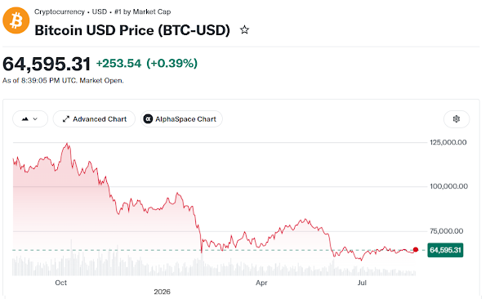Image resolution: width=490 pixels, height=299 pixels.
Task: Click the green 64,595.31 price label on axis
Action: pos(445,250)
